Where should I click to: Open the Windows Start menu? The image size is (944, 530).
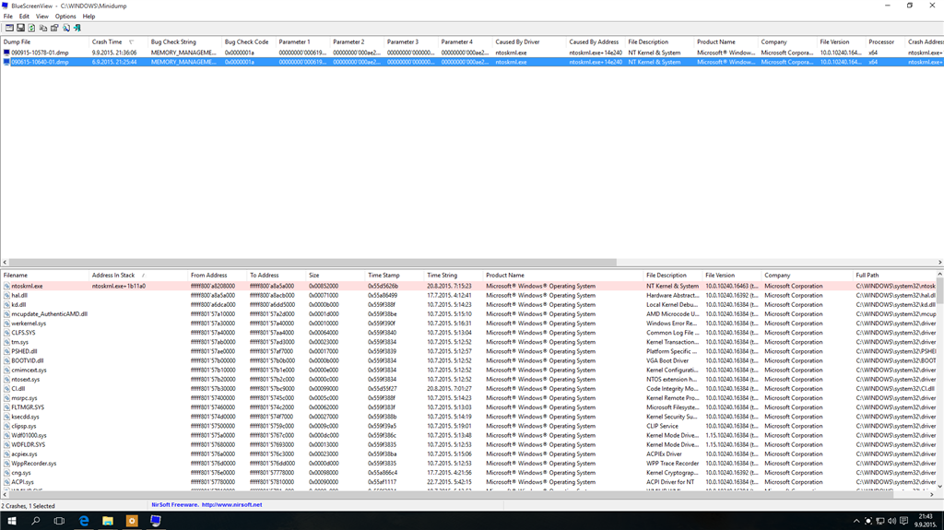click(11, 521)
